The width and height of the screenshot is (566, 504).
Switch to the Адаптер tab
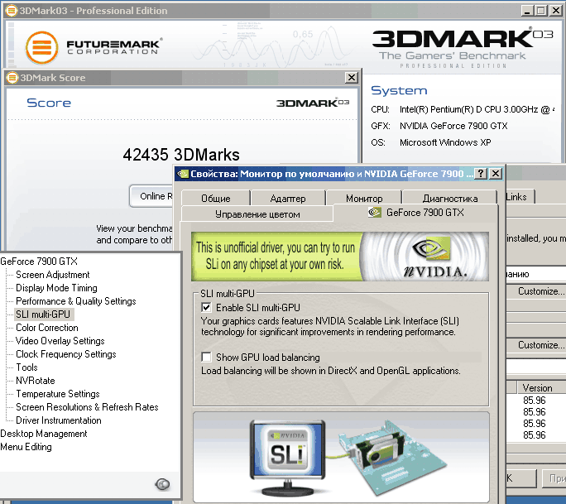(288, 198)
